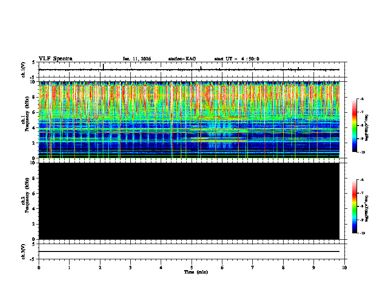The image size is (388, 300).
Task: Click the log(PSD) label beside ch.1 color scale
Action: pos(367,128)
